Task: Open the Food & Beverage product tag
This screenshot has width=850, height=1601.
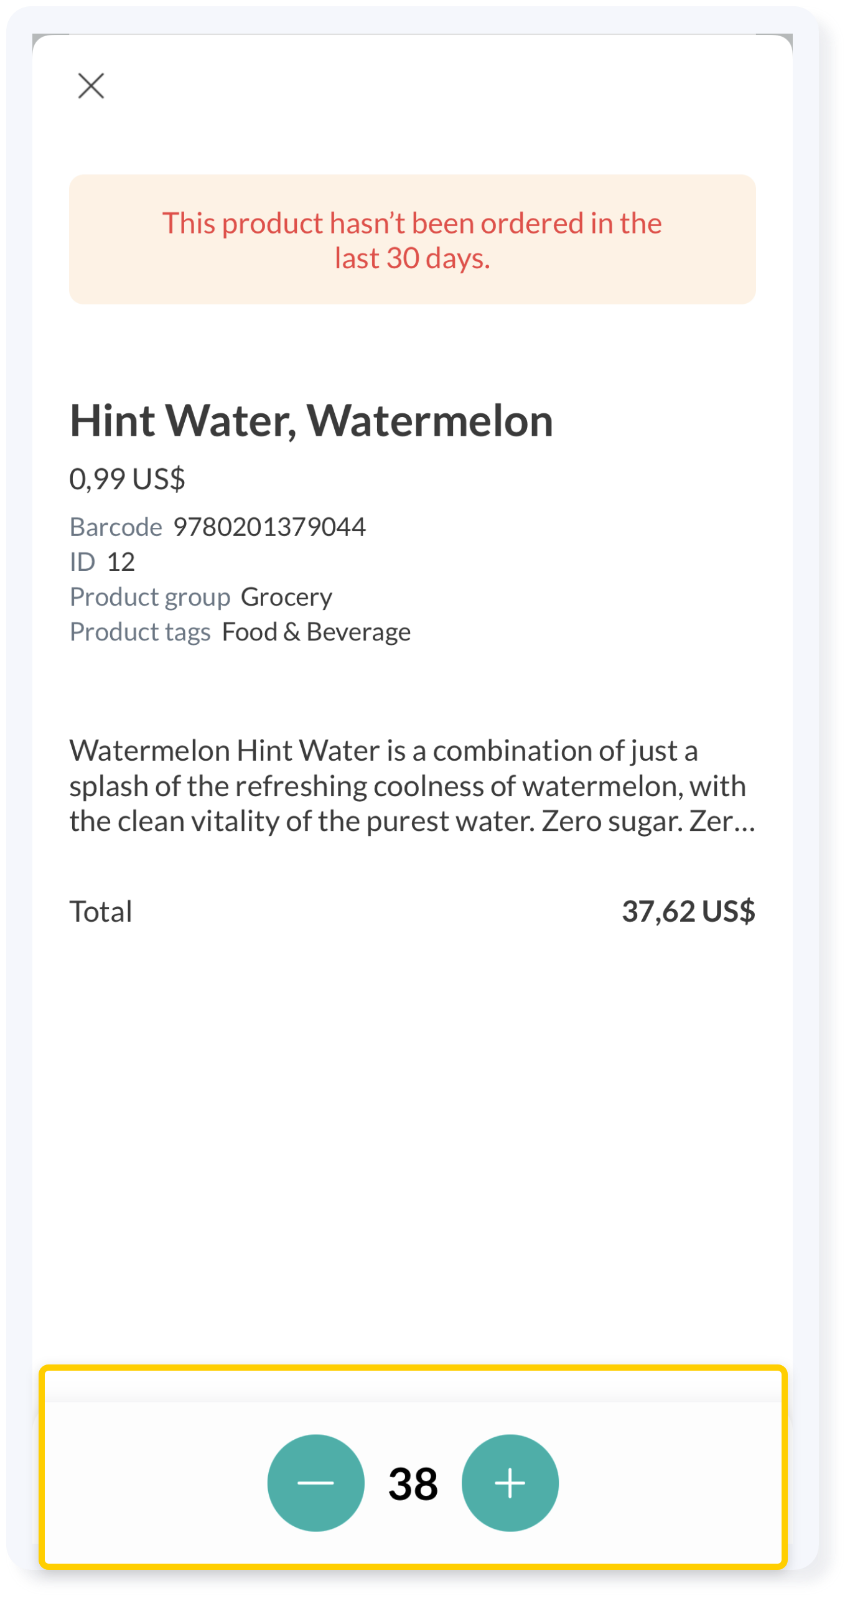Action: click(x=316, y=632)
